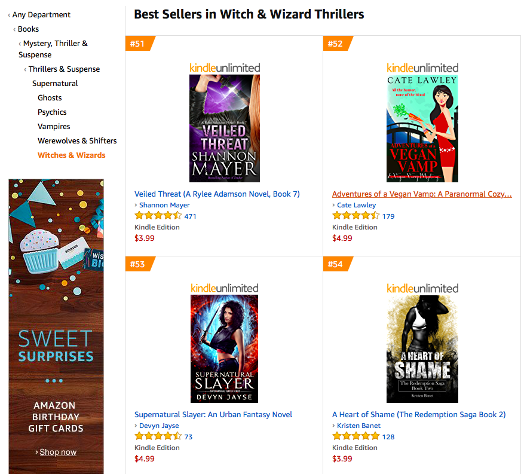Click star rating for Adventures of a Vegan Vamp
The height and width of the screenshot is (474, 521).
356,216
